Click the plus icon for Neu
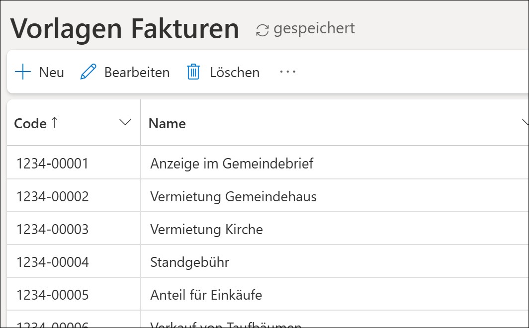The height and width of the screenshot is (328, 529). [23, 72]
